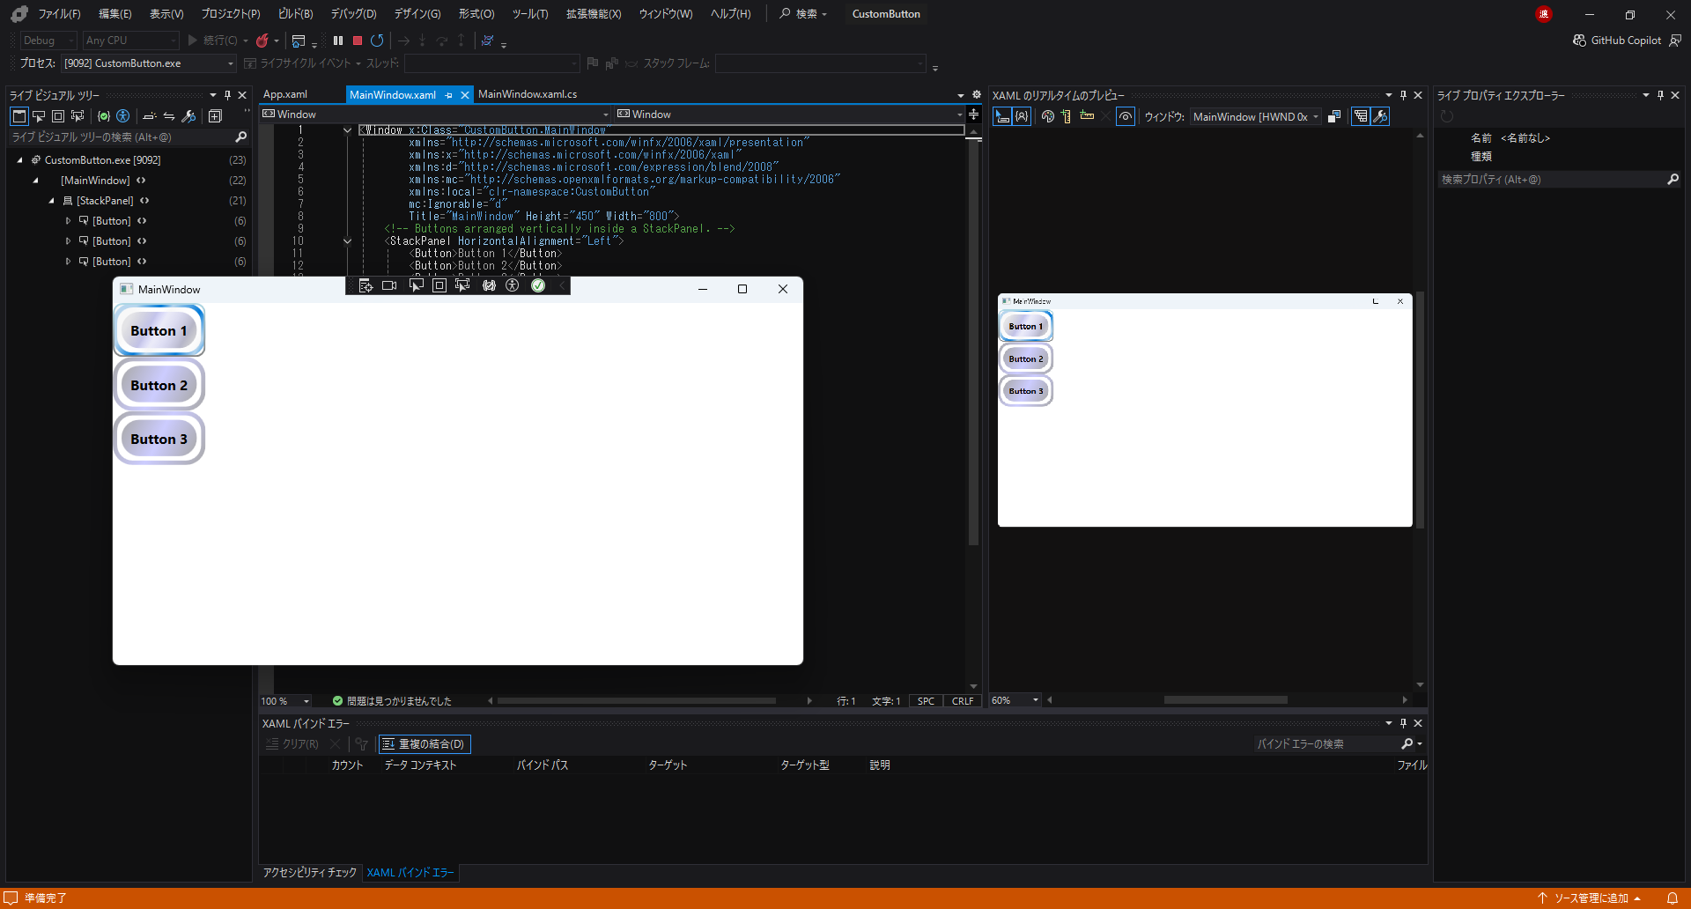Open the アクセシビリティ チェック tab at the bottom
The height and width of the screenshot is (909, 1691).
pos(310,873)
